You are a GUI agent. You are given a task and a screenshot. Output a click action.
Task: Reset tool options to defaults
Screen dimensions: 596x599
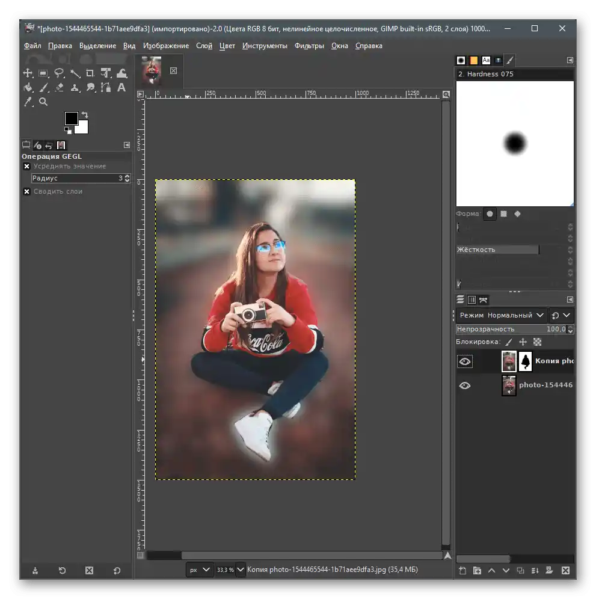(x=117, y=570)
